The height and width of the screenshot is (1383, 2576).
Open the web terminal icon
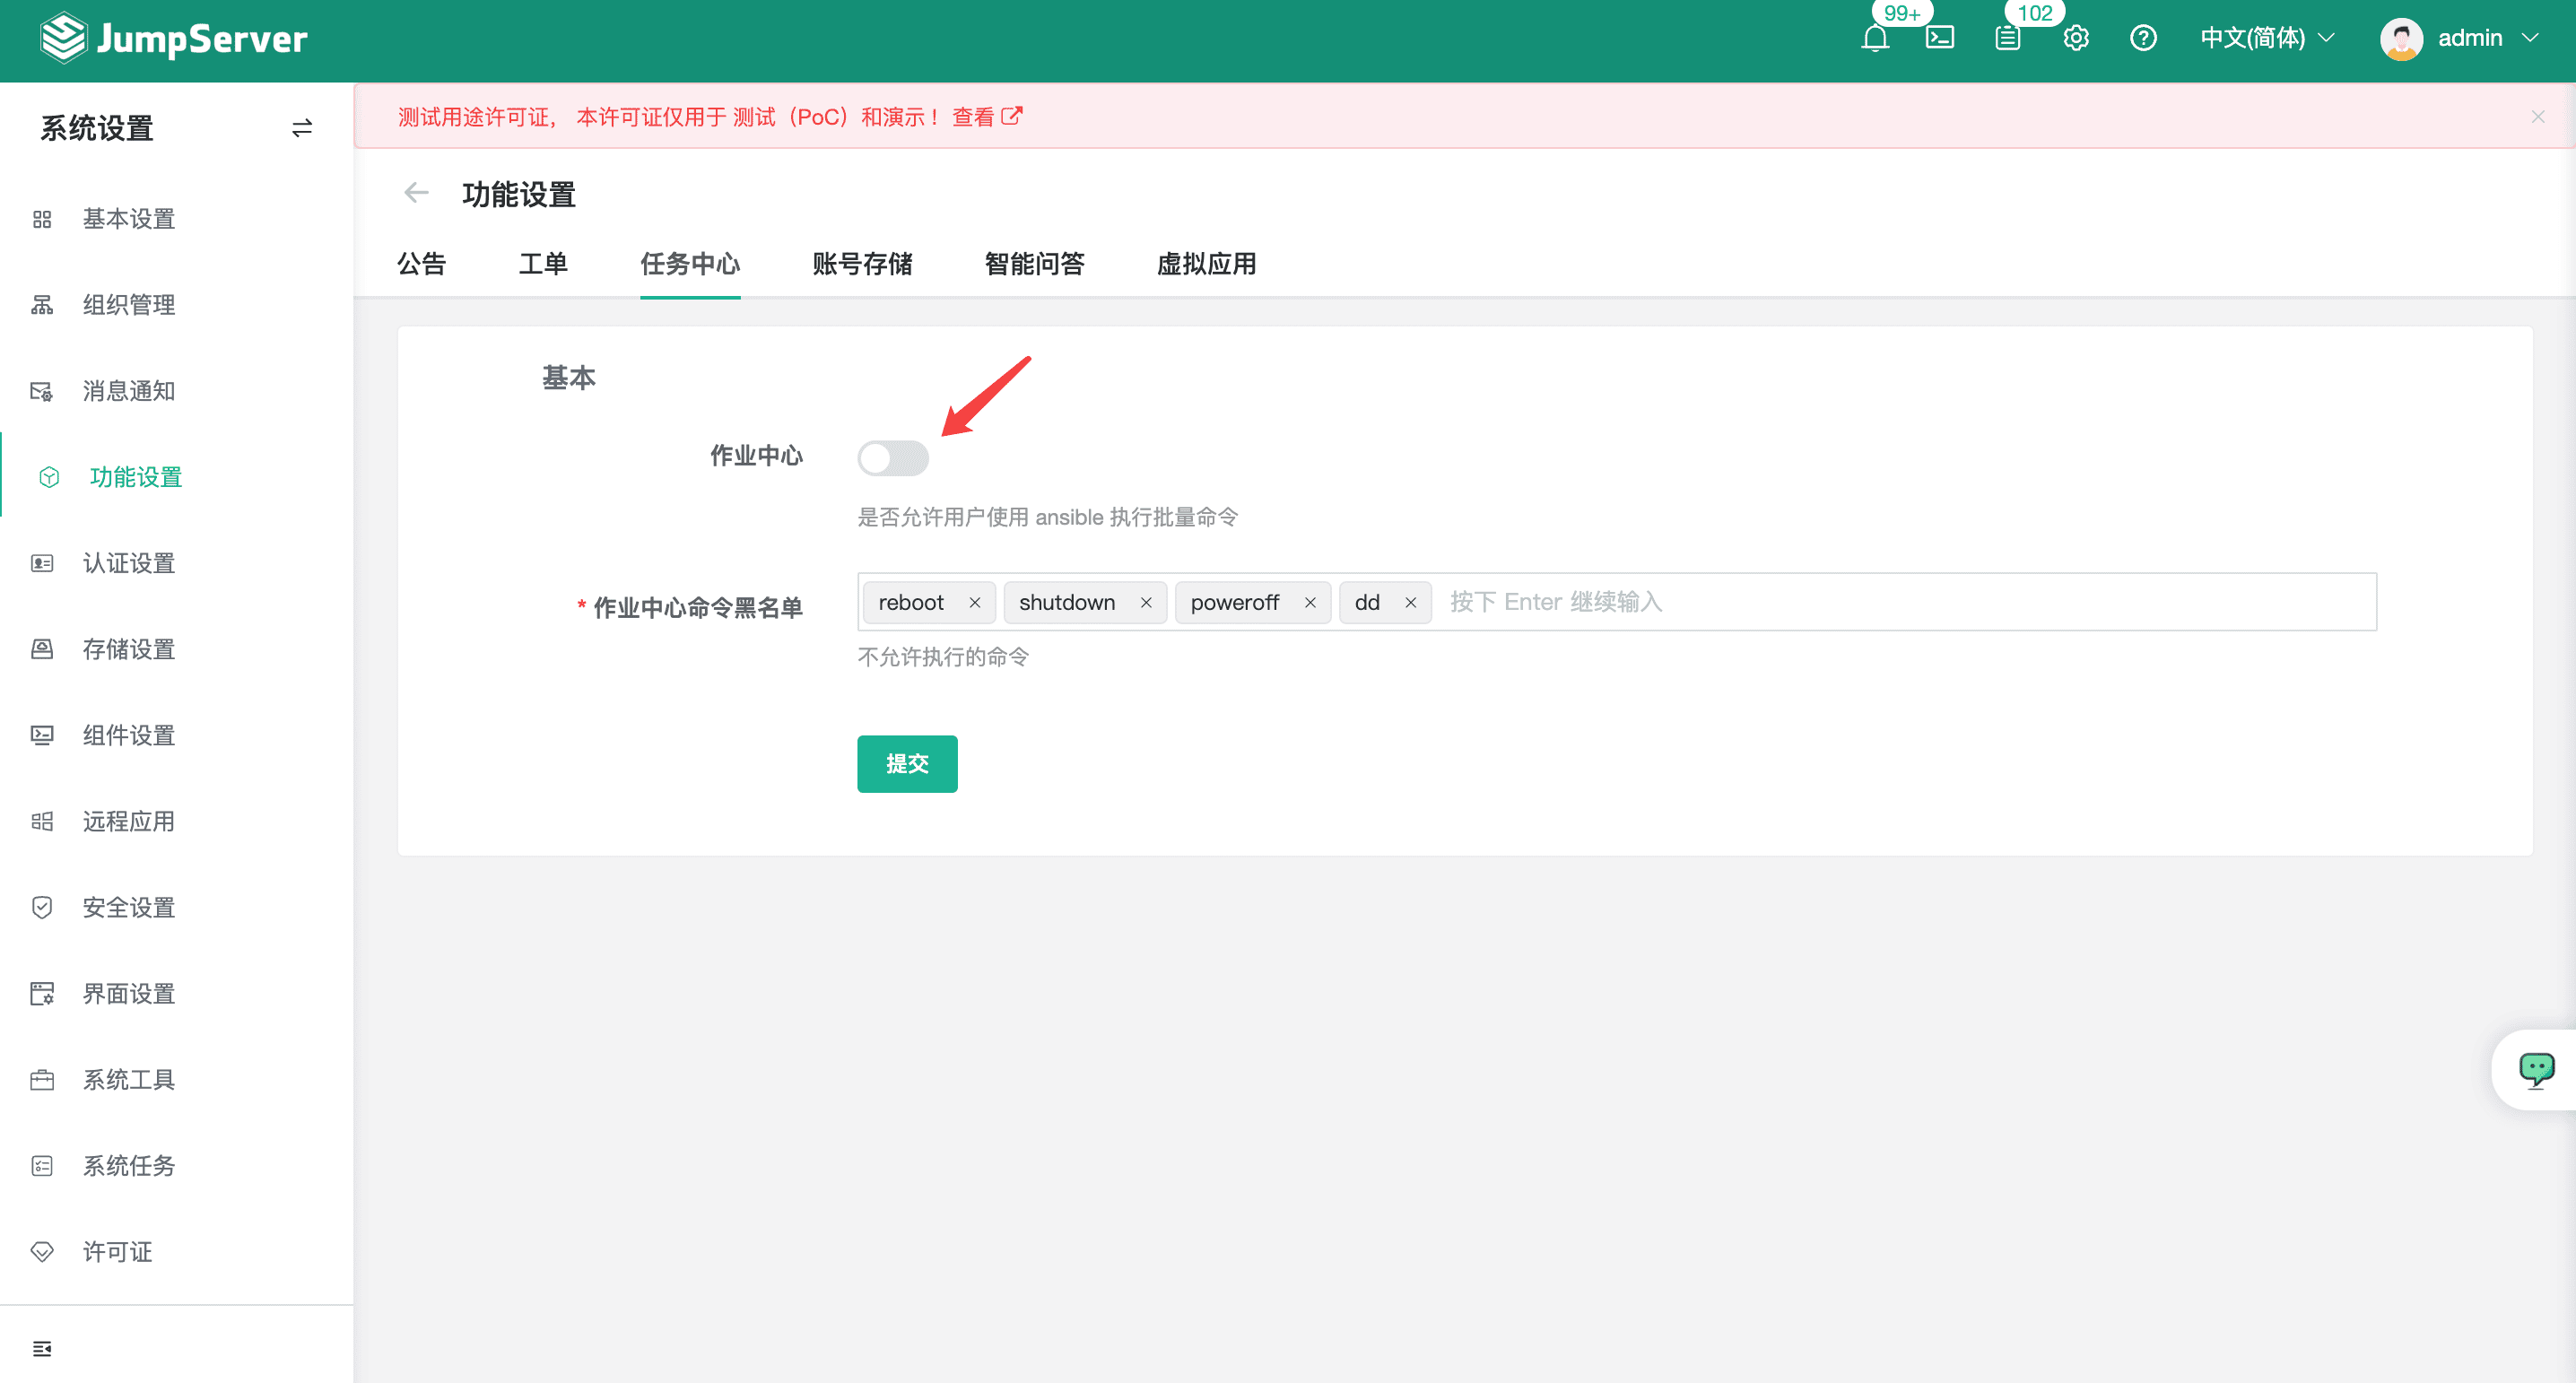coord(1940,38)
